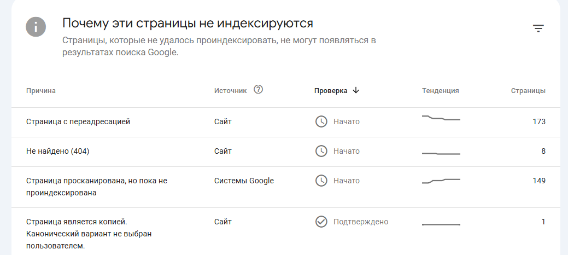Click the Причина column header

point(41,91)
